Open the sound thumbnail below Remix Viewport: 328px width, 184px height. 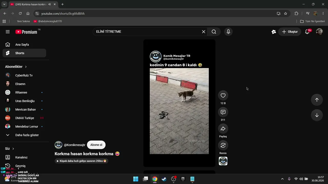pos(223,161)
